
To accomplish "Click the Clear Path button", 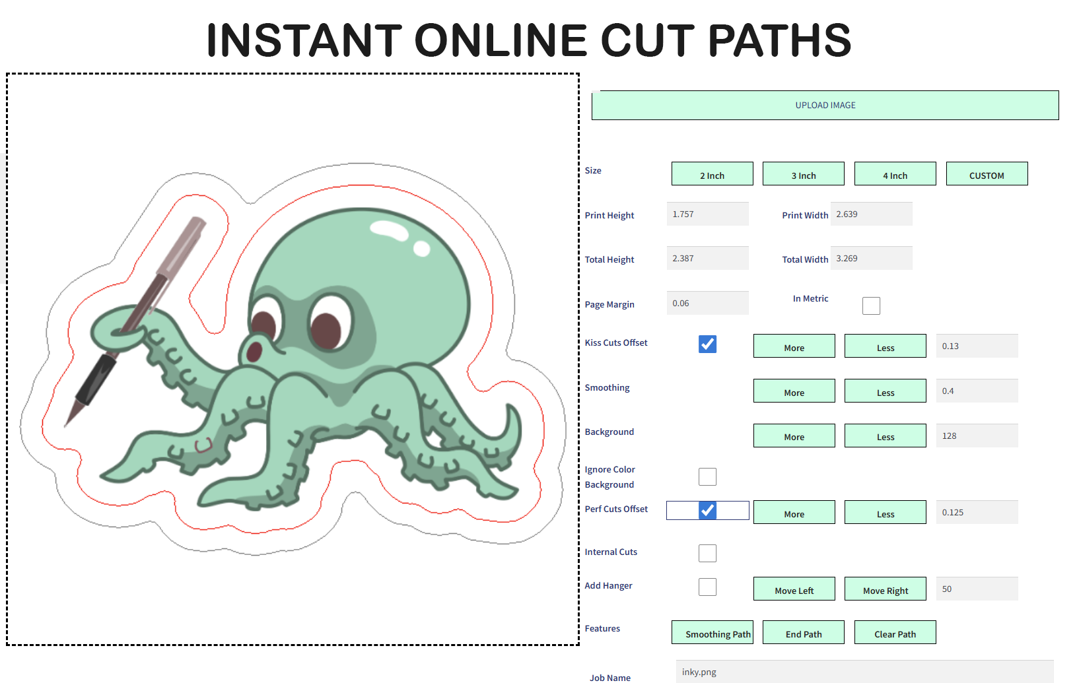I will point(895,632).
